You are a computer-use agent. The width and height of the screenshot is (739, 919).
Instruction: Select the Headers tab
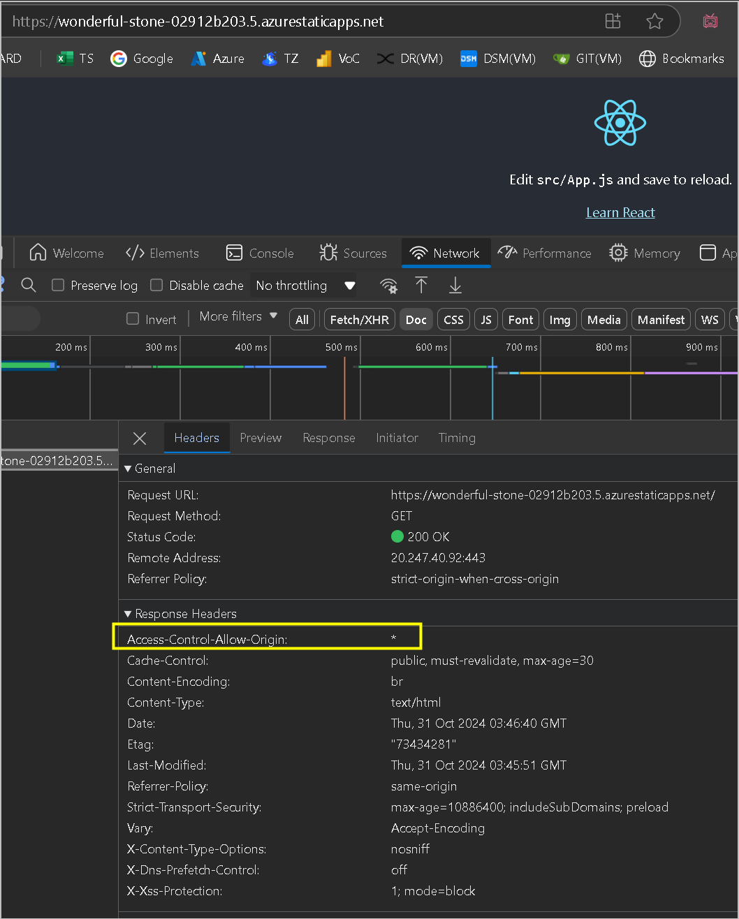coord(197,438)
